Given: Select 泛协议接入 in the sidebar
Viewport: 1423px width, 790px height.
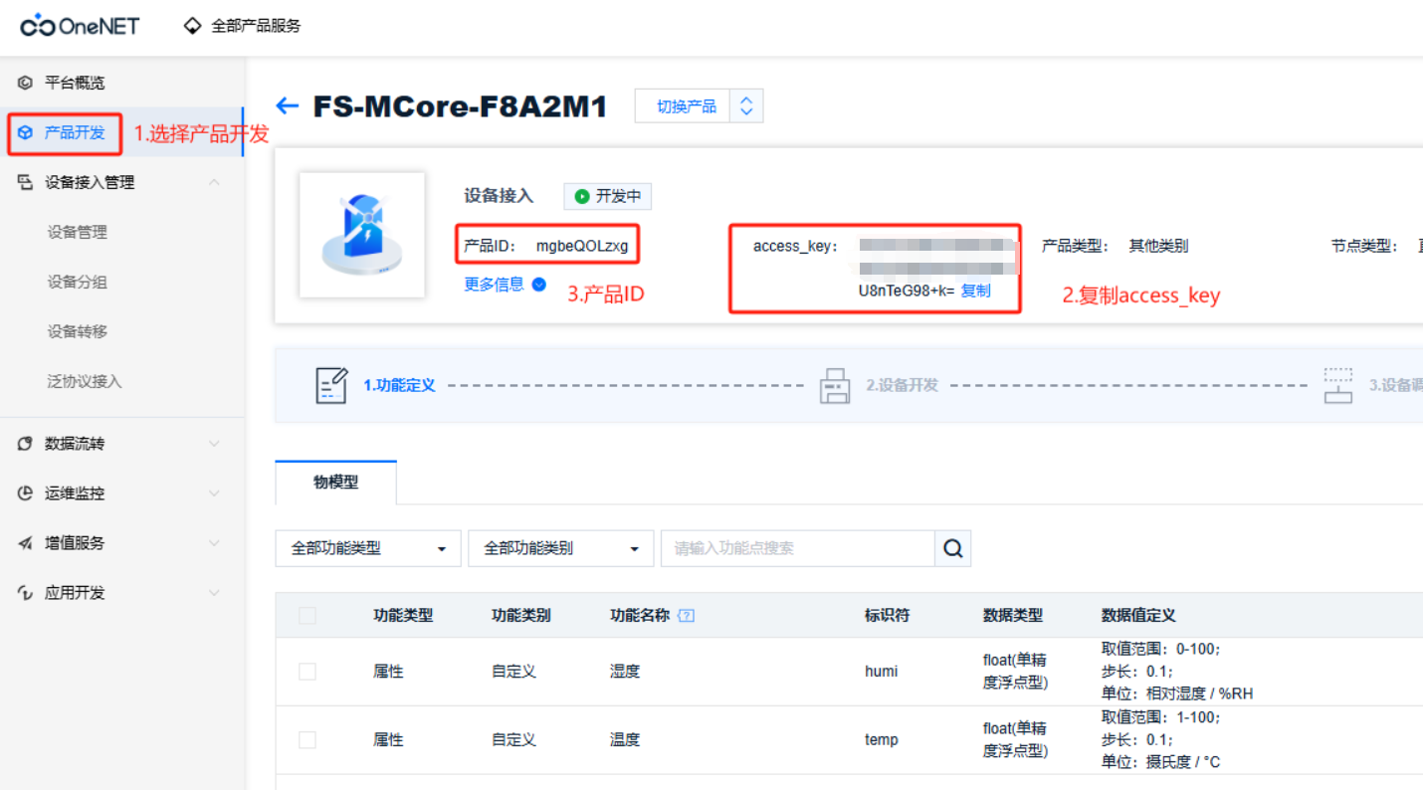Looking at the screenshot, I should [x=85, y=381].
